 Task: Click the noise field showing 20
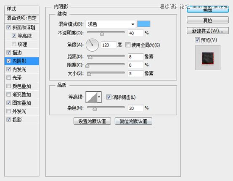tap(136, 108)
